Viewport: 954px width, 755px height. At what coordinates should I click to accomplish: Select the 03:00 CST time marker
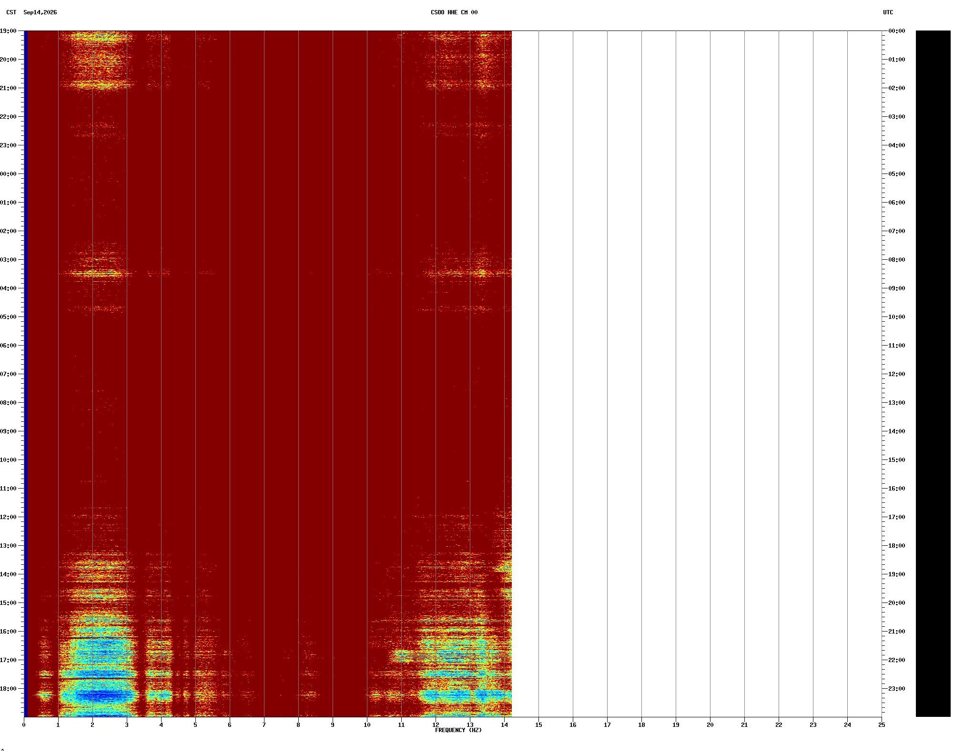[x=8, y=260]
